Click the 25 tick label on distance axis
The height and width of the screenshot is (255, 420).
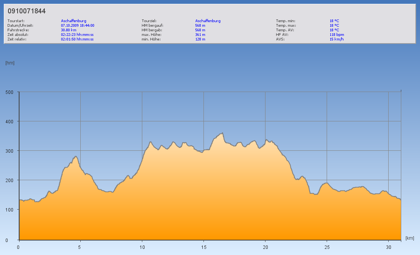(x=327, y=247)
